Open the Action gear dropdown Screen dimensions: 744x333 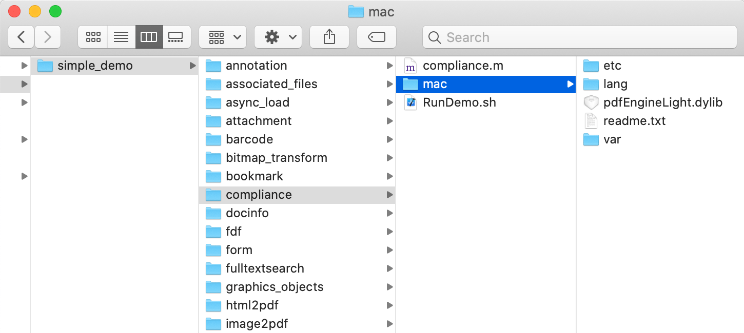coord(278,37)
